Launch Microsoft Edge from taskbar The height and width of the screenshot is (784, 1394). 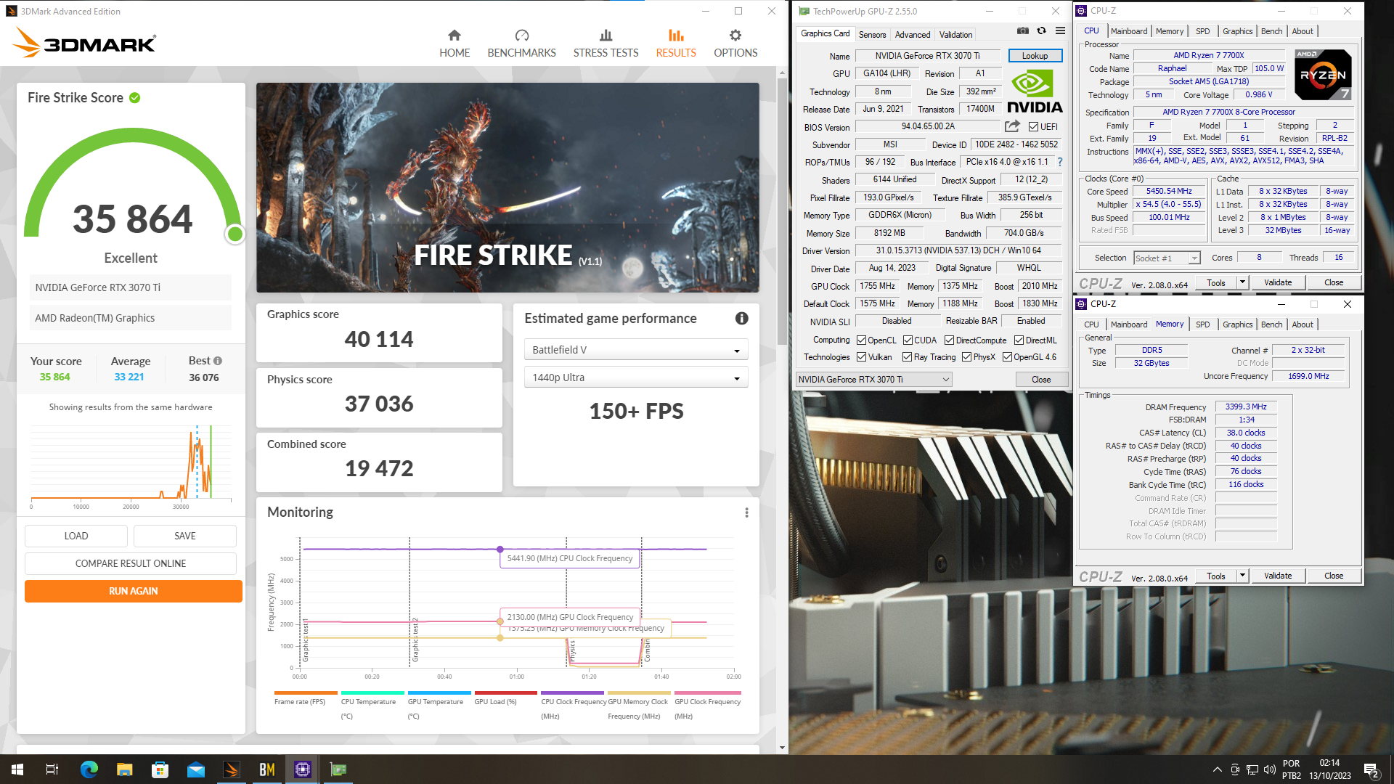pyautogui.click(x=89, y=769)
